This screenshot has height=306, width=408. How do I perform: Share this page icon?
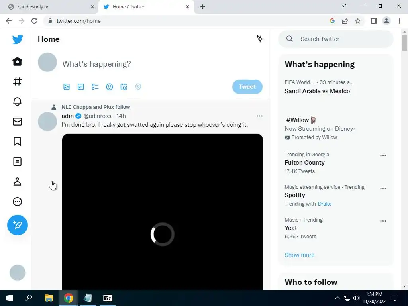point(345,21)
